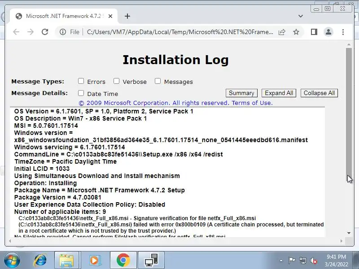The width and height of the screenshot is (359, 269).
Task: Click the Installation Log heading
Action: [175, 60]
